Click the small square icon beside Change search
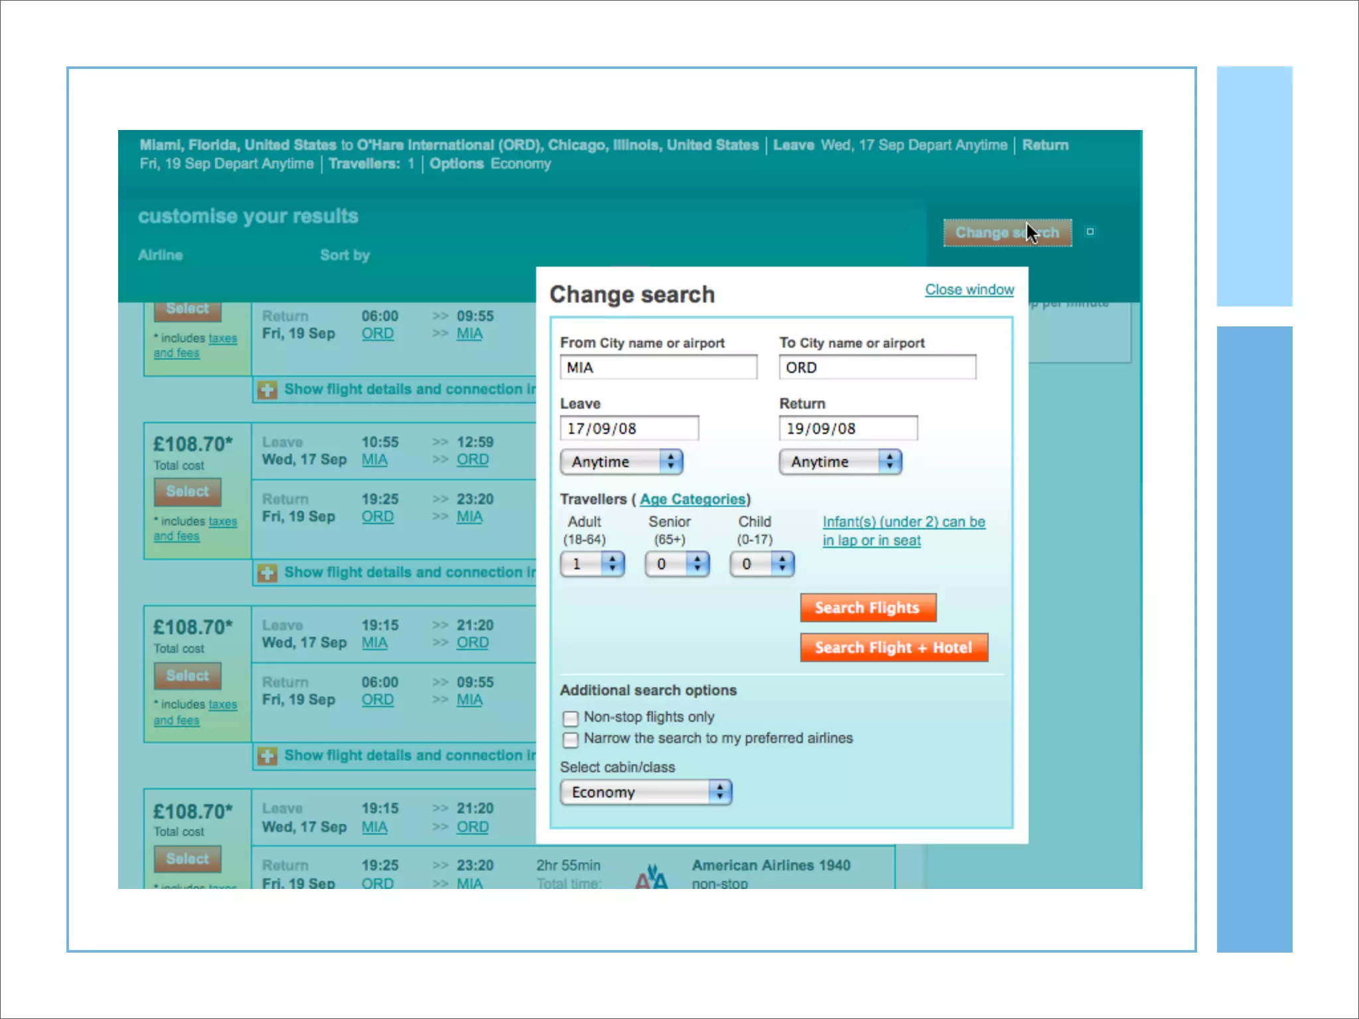The image size is (1359, 1019). [1090, 232]
